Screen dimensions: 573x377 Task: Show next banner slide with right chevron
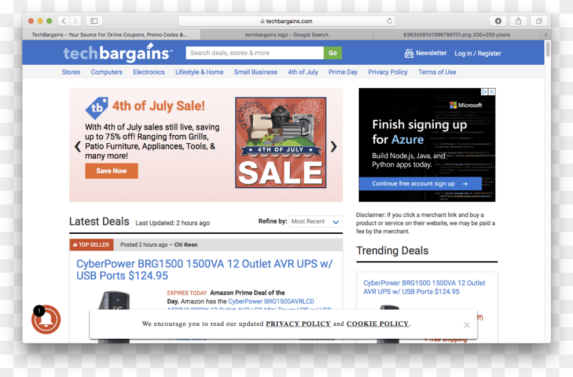pyautogui.click(x=334, y=147)
